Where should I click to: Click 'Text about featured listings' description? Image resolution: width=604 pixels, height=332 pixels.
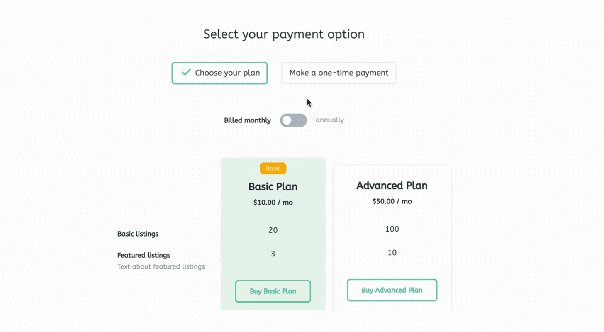coord(161,266)
